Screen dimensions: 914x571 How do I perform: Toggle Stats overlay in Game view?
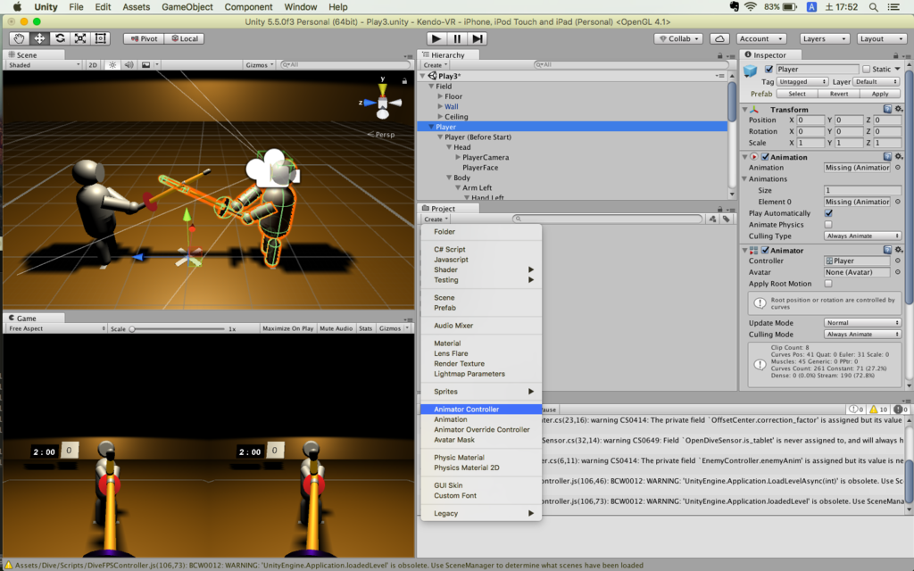pyautogui.click(x=365, y=328)
